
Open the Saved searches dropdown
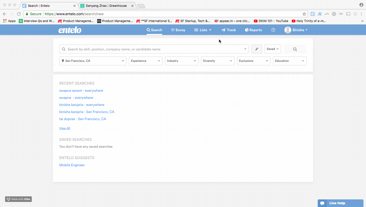[x=273, y=49]
